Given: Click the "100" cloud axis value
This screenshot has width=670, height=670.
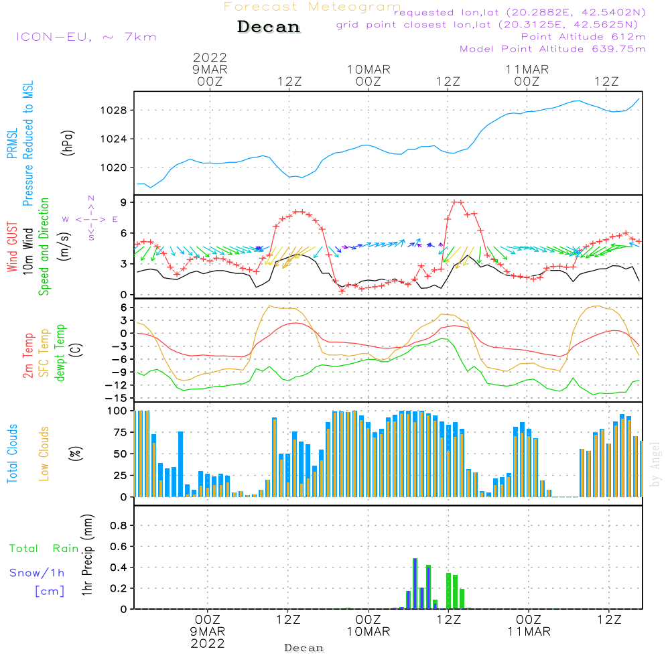Looking at the screenshot, I should click(117, 411).
